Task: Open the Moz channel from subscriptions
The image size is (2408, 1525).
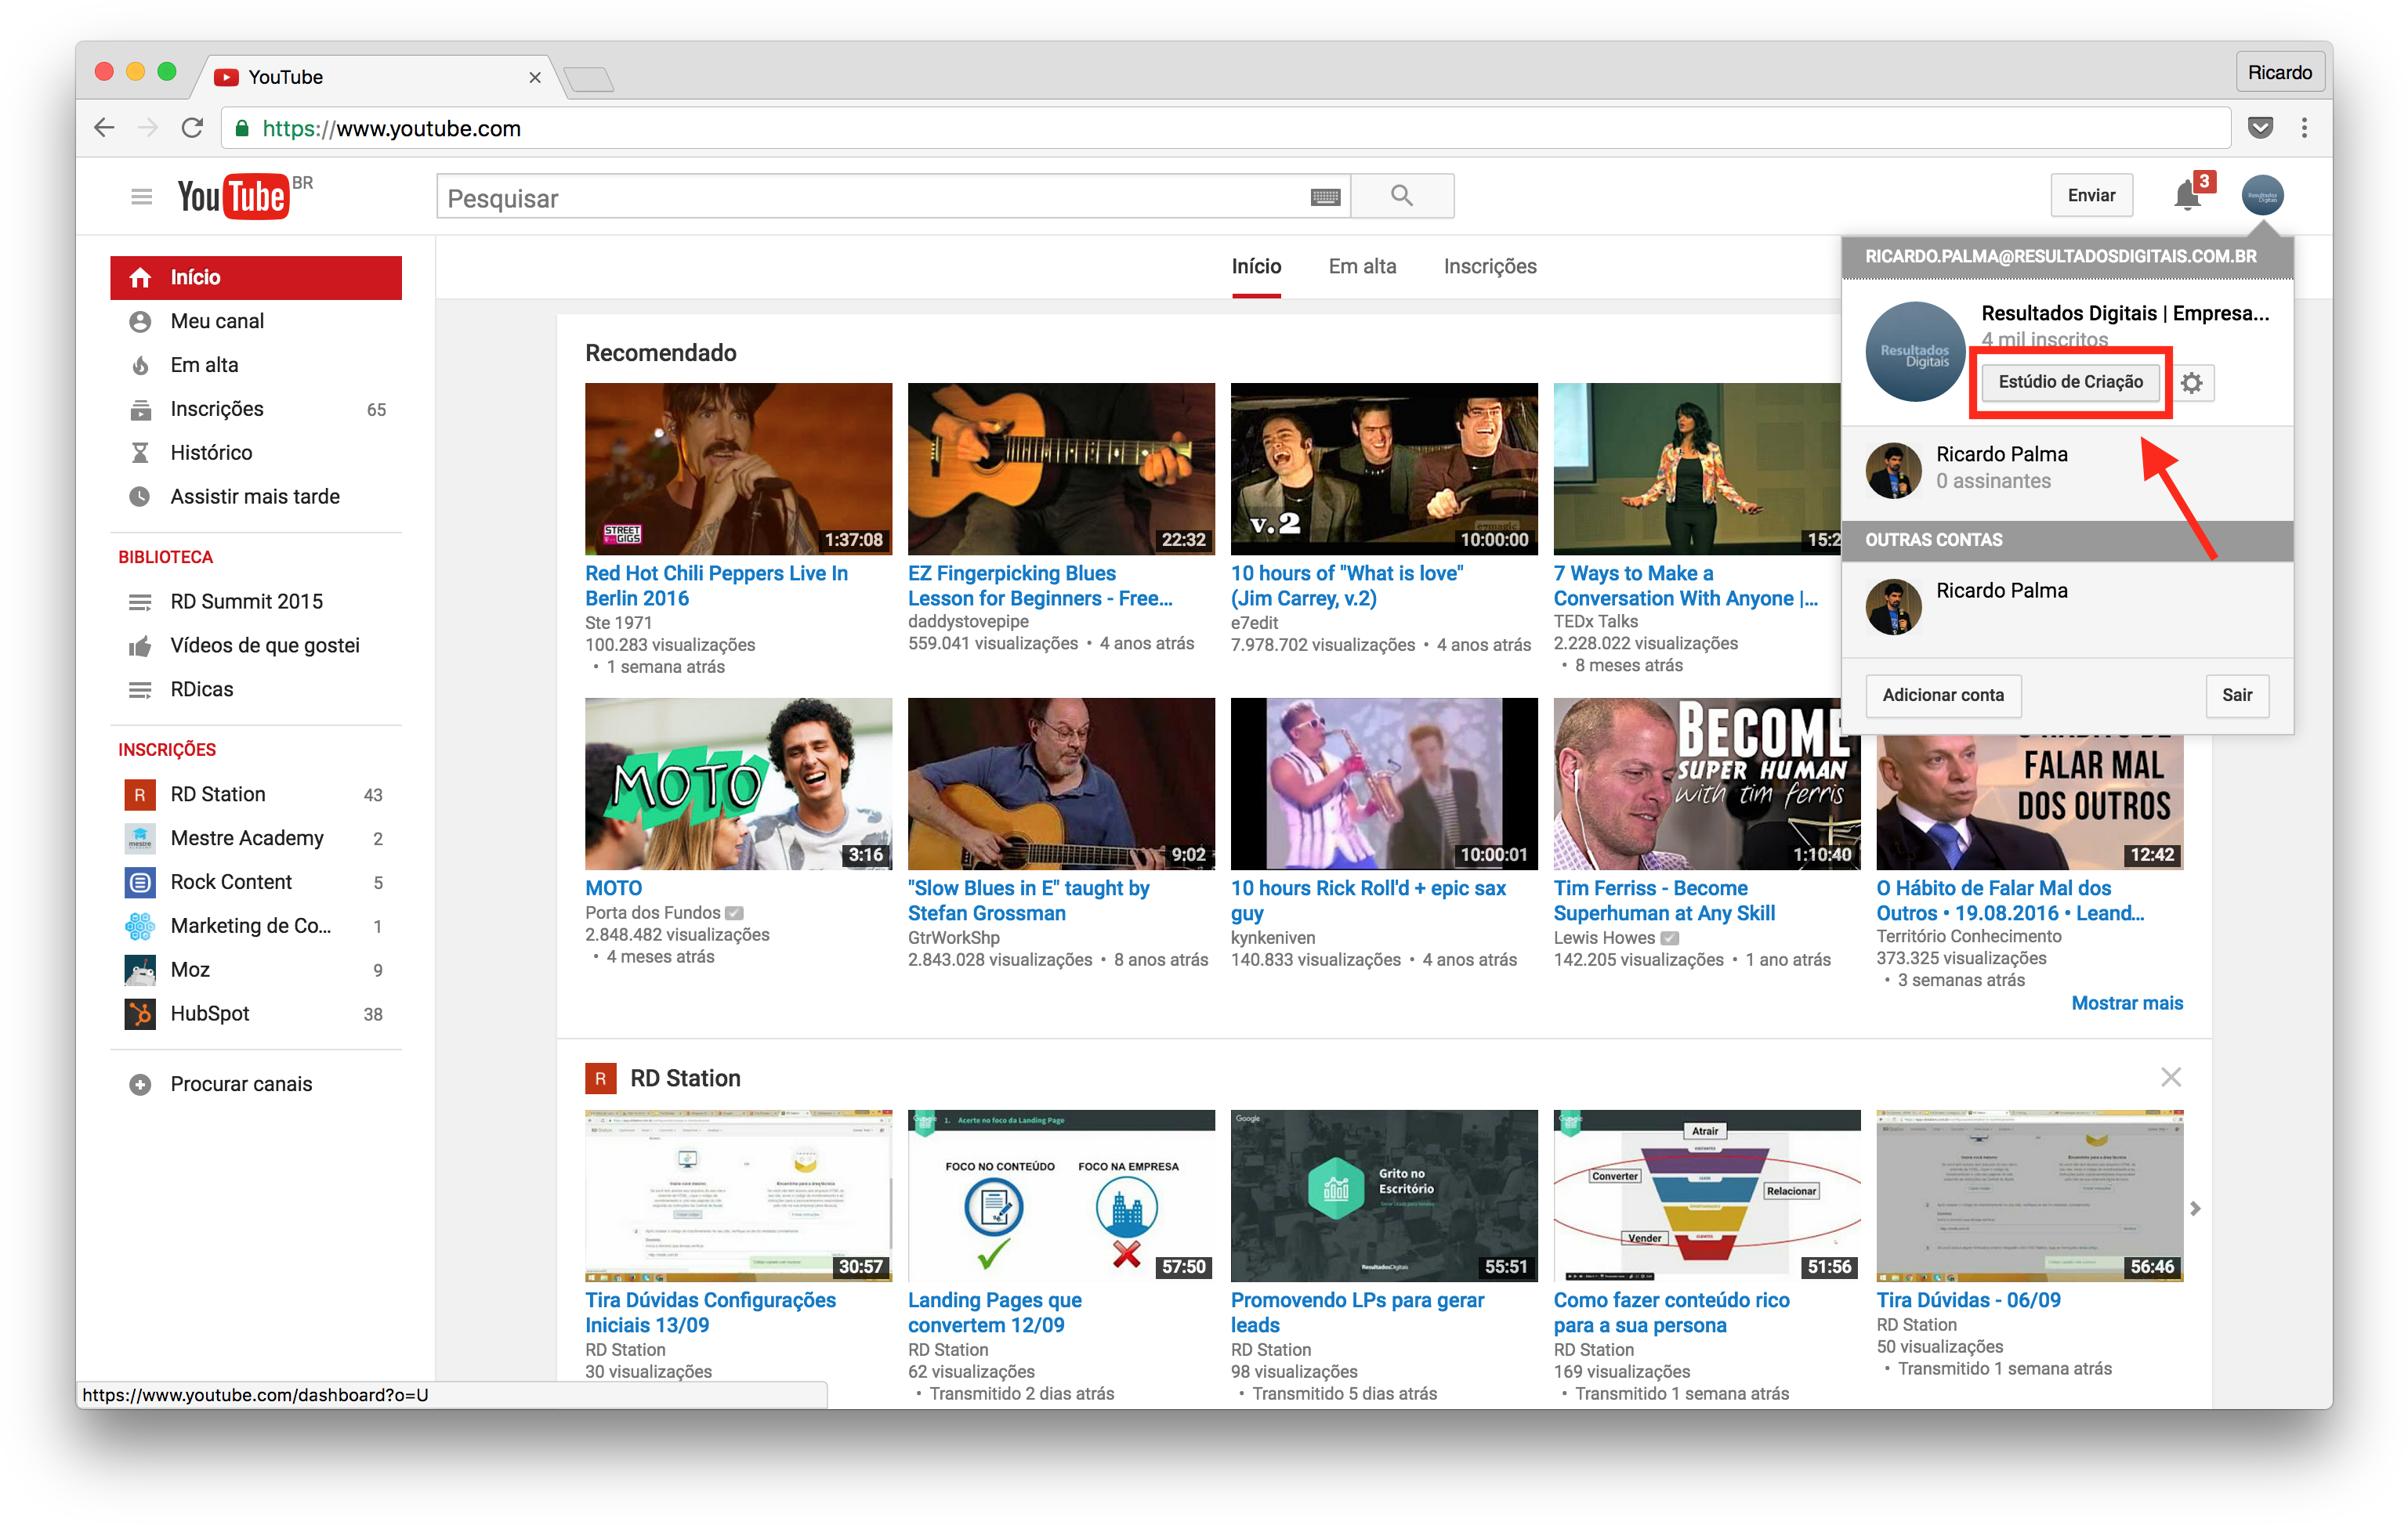Action: tap(191, 970)
